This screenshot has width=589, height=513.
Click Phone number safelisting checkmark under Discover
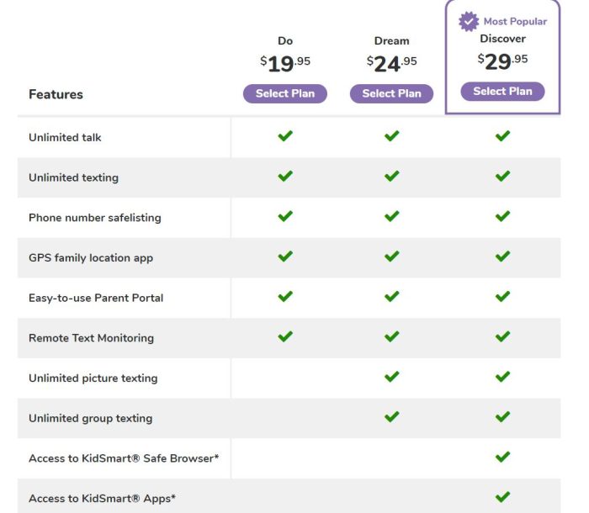coord(502,216)
